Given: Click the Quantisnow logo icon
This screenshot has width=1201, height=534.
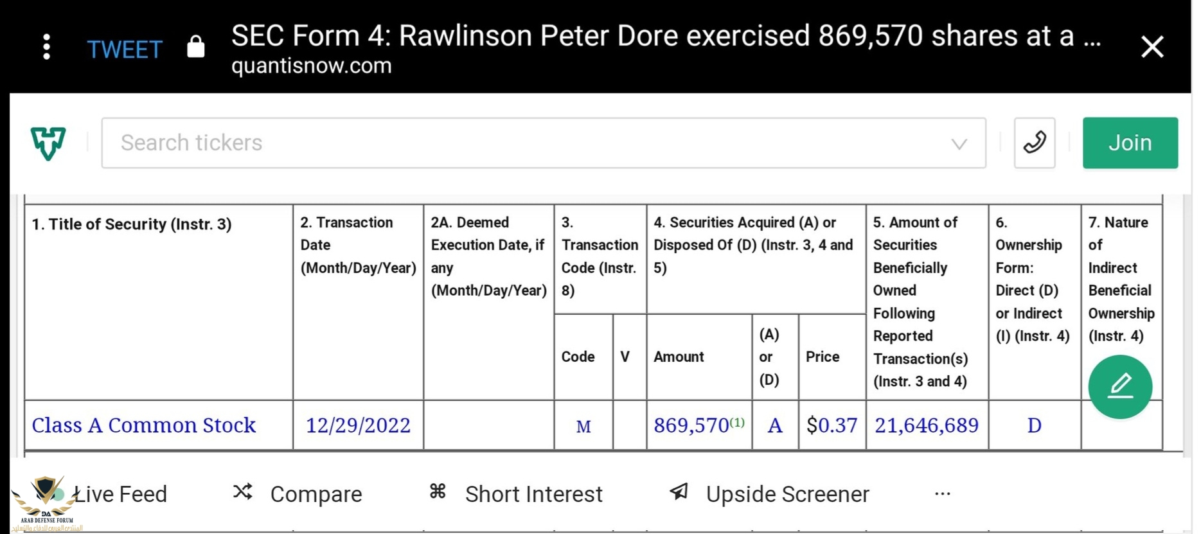Looking at the screenshot, I should tap(48, 143).
